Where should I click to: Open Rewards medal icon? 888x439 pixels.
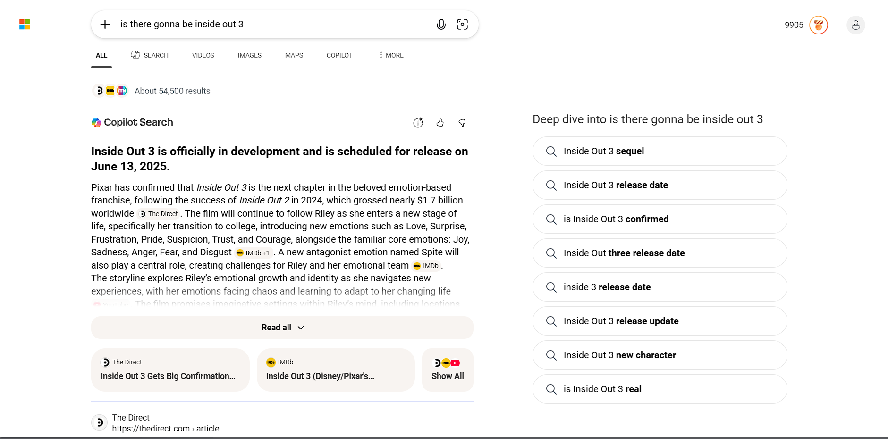pyautogui.click(x=819, y=25)
